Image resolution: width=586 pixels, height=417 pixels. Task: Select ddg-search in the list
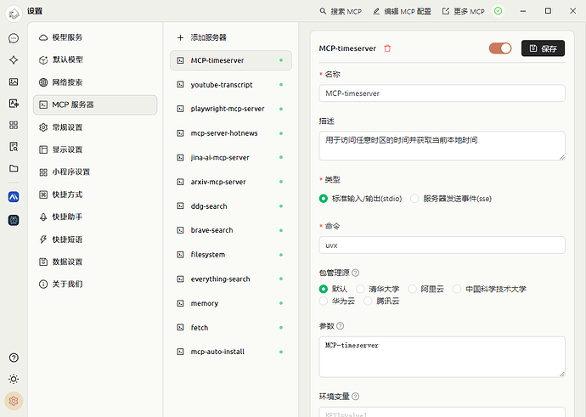point(231,206)
